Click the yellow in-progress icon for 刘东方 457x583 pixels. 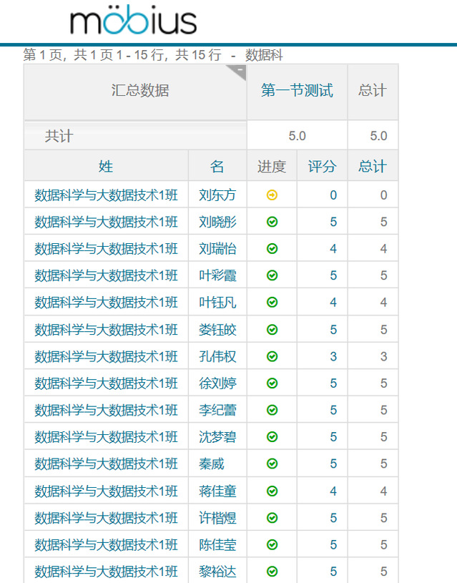[x=272, y=195]
